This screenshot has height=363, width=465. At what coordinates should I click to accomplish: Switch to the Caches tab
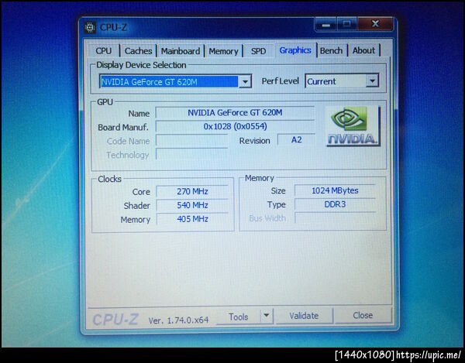click(138, 50)
